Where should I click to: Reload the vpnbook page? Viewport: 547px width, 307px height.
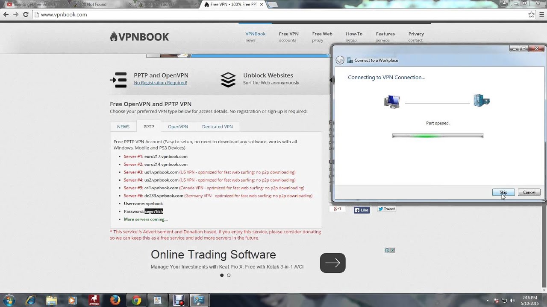pos(26,14)
